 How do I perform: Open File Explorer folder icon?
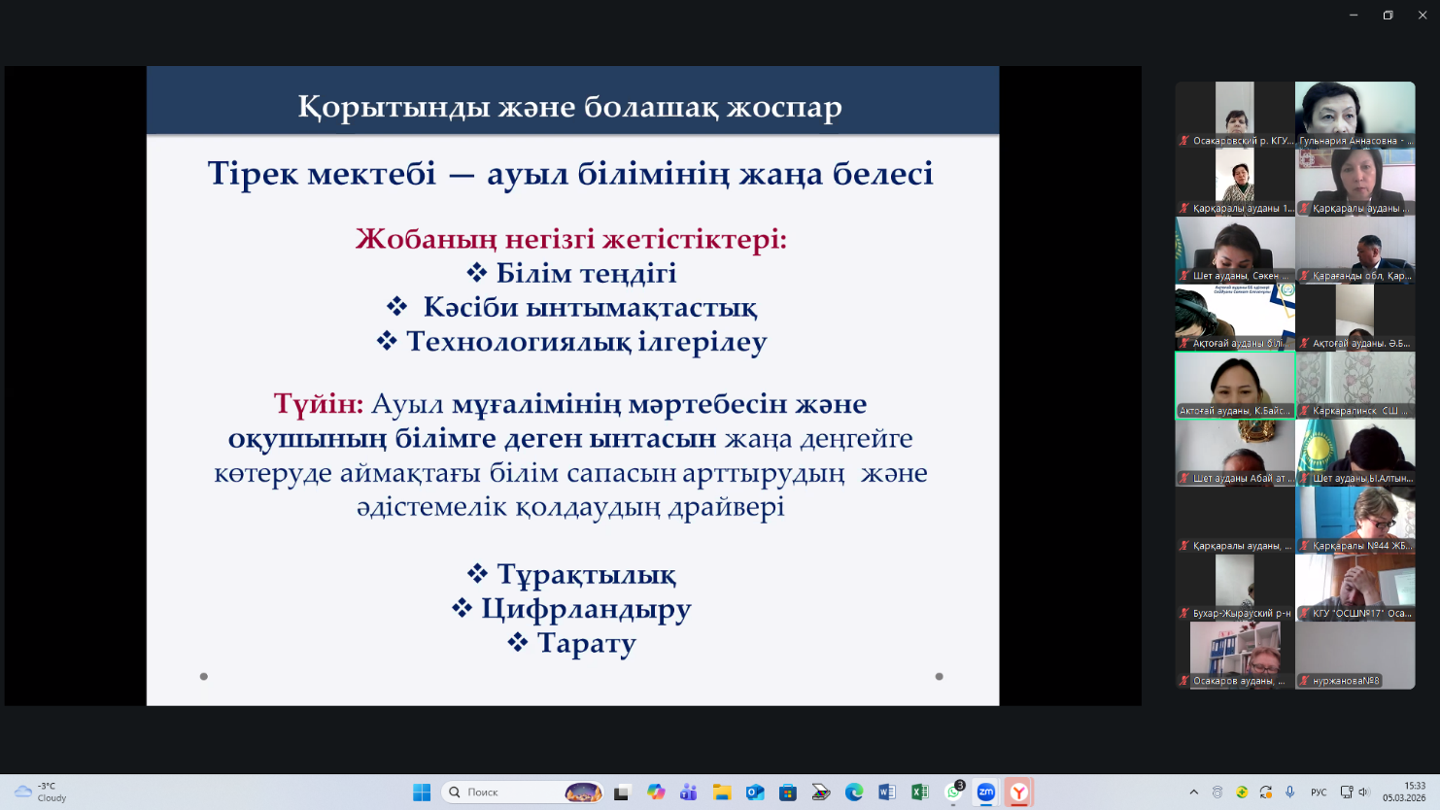tap(721, 793)
